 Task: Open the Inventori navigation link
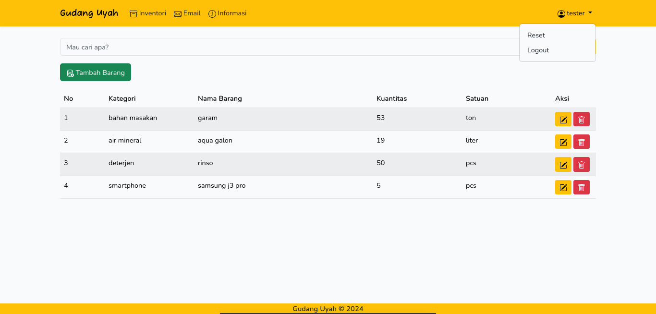coord(148,13)
